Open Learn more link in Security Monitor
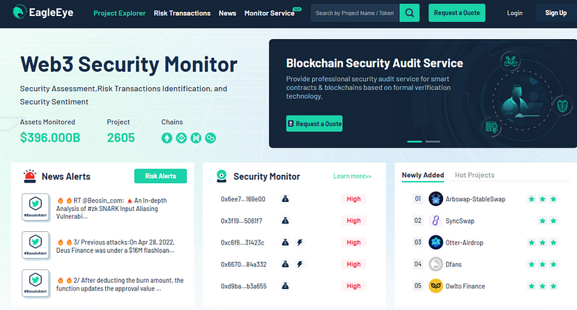This screenshot has height=310, width=577. pyautogui.click(x=353, y=176)
